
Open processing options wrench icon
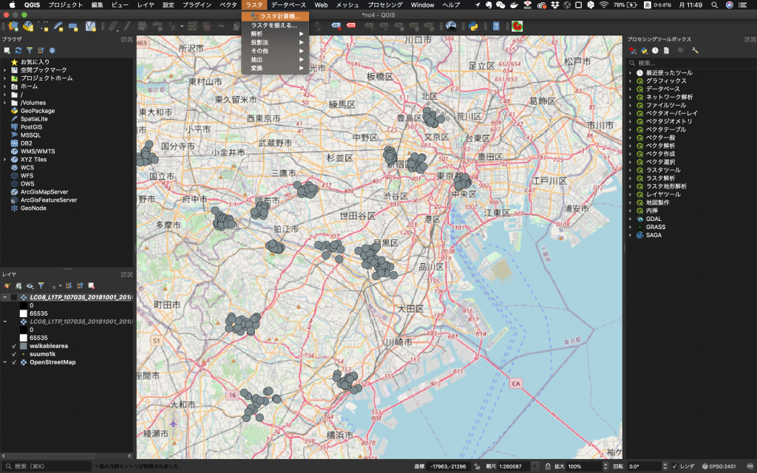(x=695, y=50)
